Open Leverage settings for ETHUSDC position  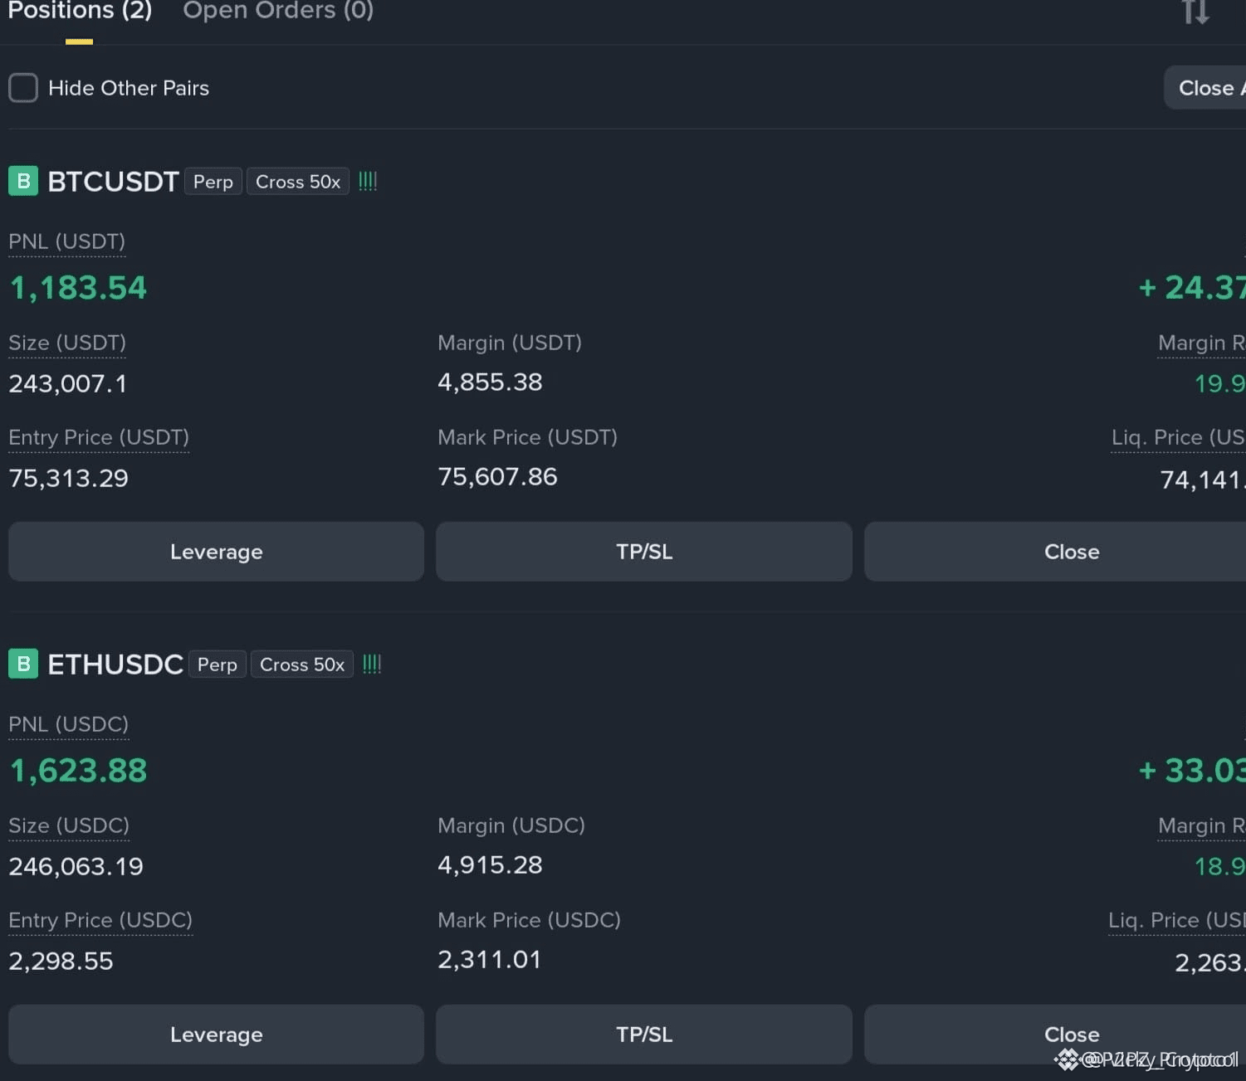pyautogui.click(x=216, y=1035)
